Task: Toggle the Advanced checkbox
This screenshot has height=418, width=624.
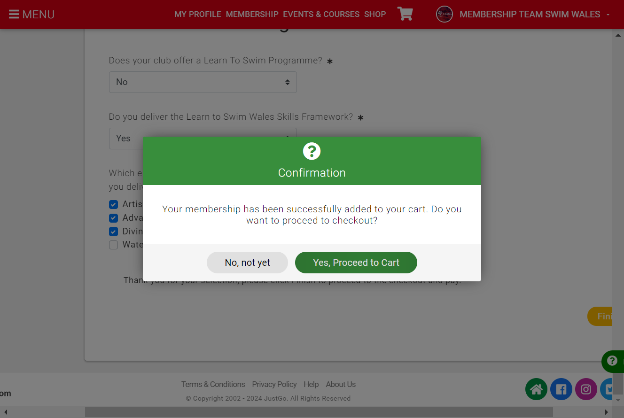Action: pyautogui.click(x=113, y=218)
